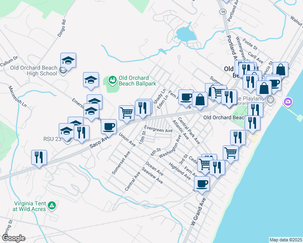303x243 pixels.
Task: Click the Map data ©2025 attribution
Action: pos(286,240)
